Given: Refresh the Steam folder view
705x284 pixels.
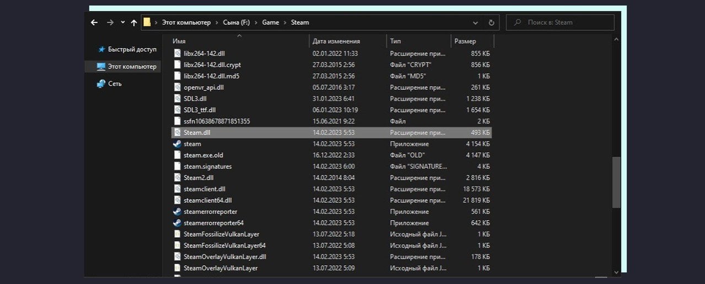Looking at the screenshot, I should click(x=491, y=23).
